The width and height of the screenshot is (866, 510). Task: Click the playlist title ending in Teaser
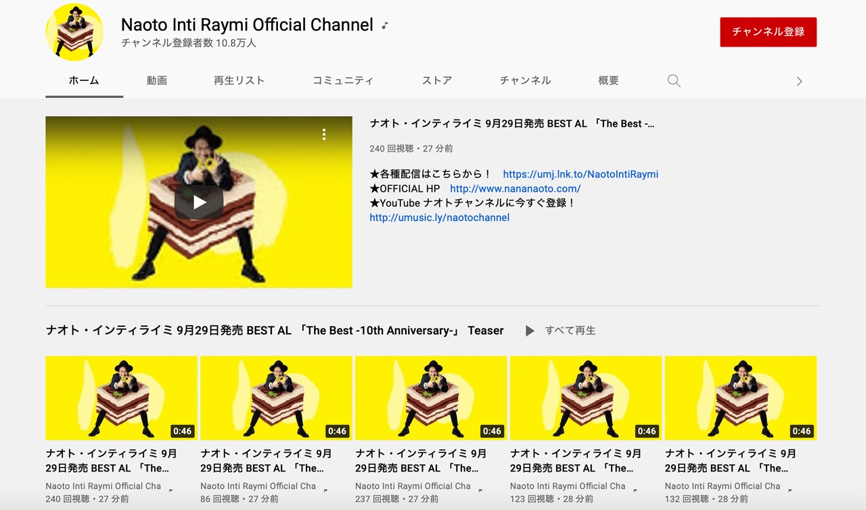point(274,331)
